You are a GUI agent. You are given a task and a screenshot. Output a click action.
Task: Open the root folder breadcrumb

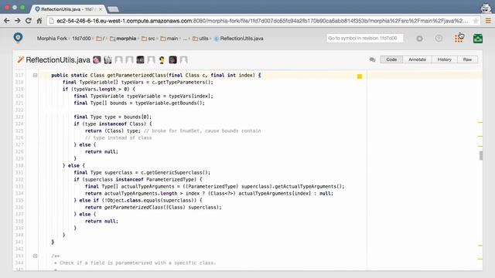coord(101,39)
